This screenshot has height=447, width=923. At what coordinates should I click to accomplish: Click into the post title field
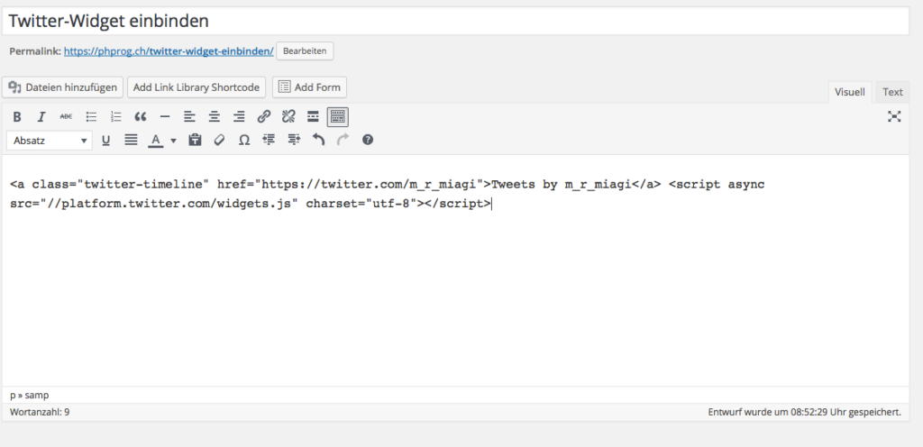pyautogui.click(x=455, y=21)
